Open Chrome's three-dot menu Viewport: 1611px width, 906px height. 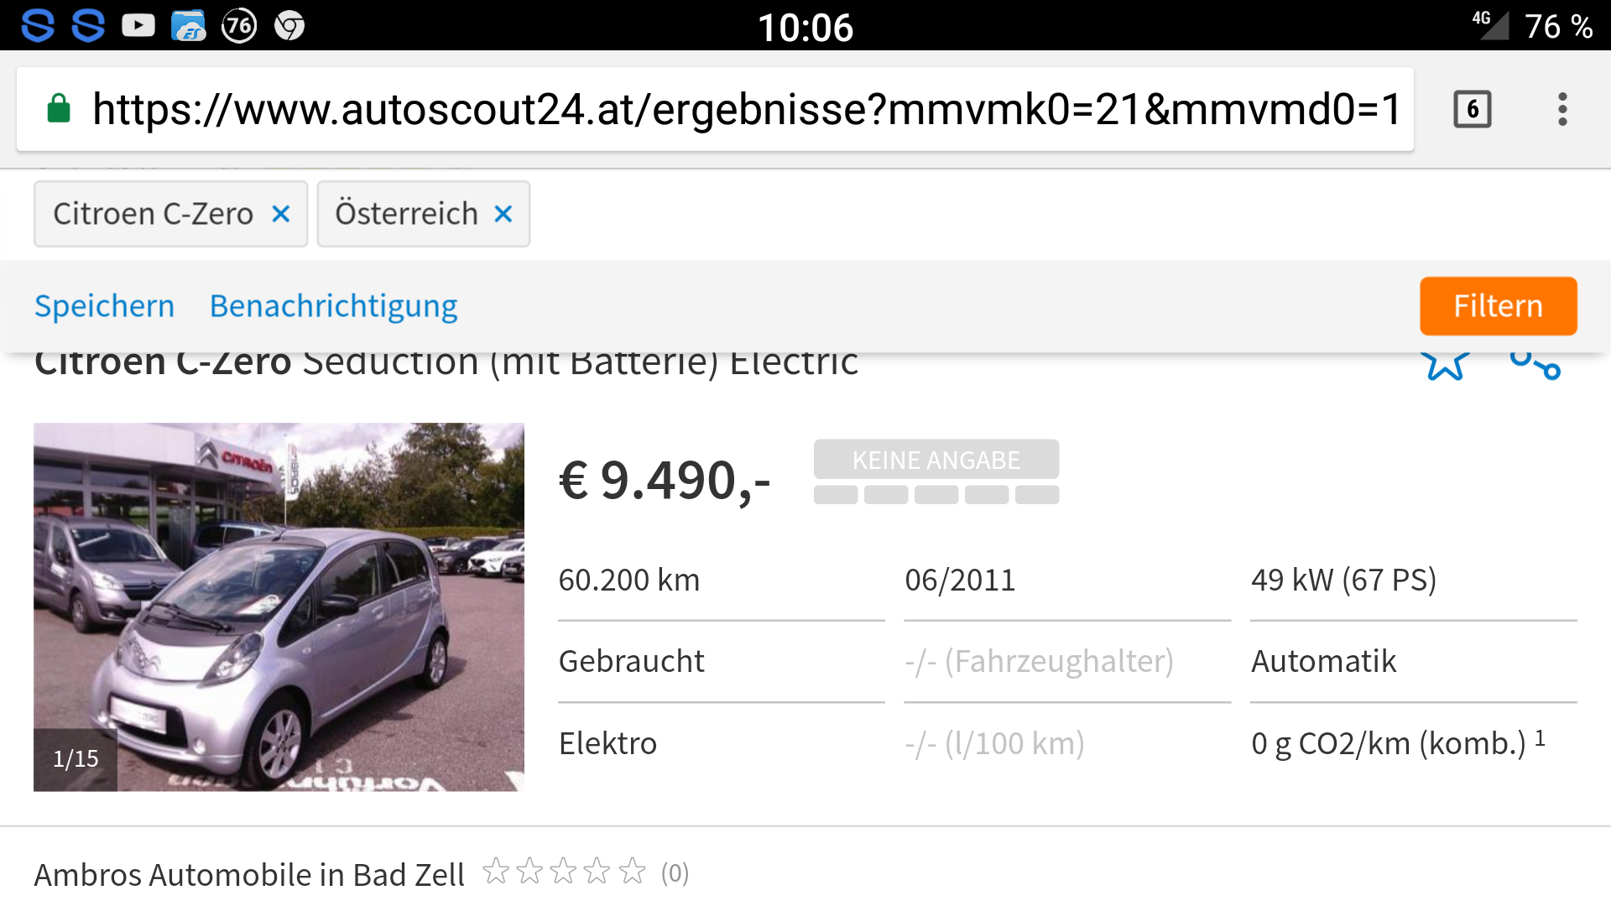tap(1562, 110)
